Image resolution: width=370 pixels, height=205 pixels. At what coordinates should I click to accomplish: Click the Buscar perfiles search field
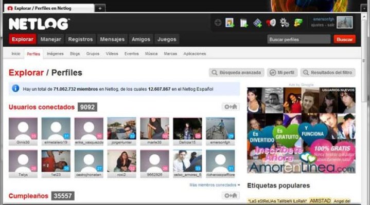(x=299, y=39)
